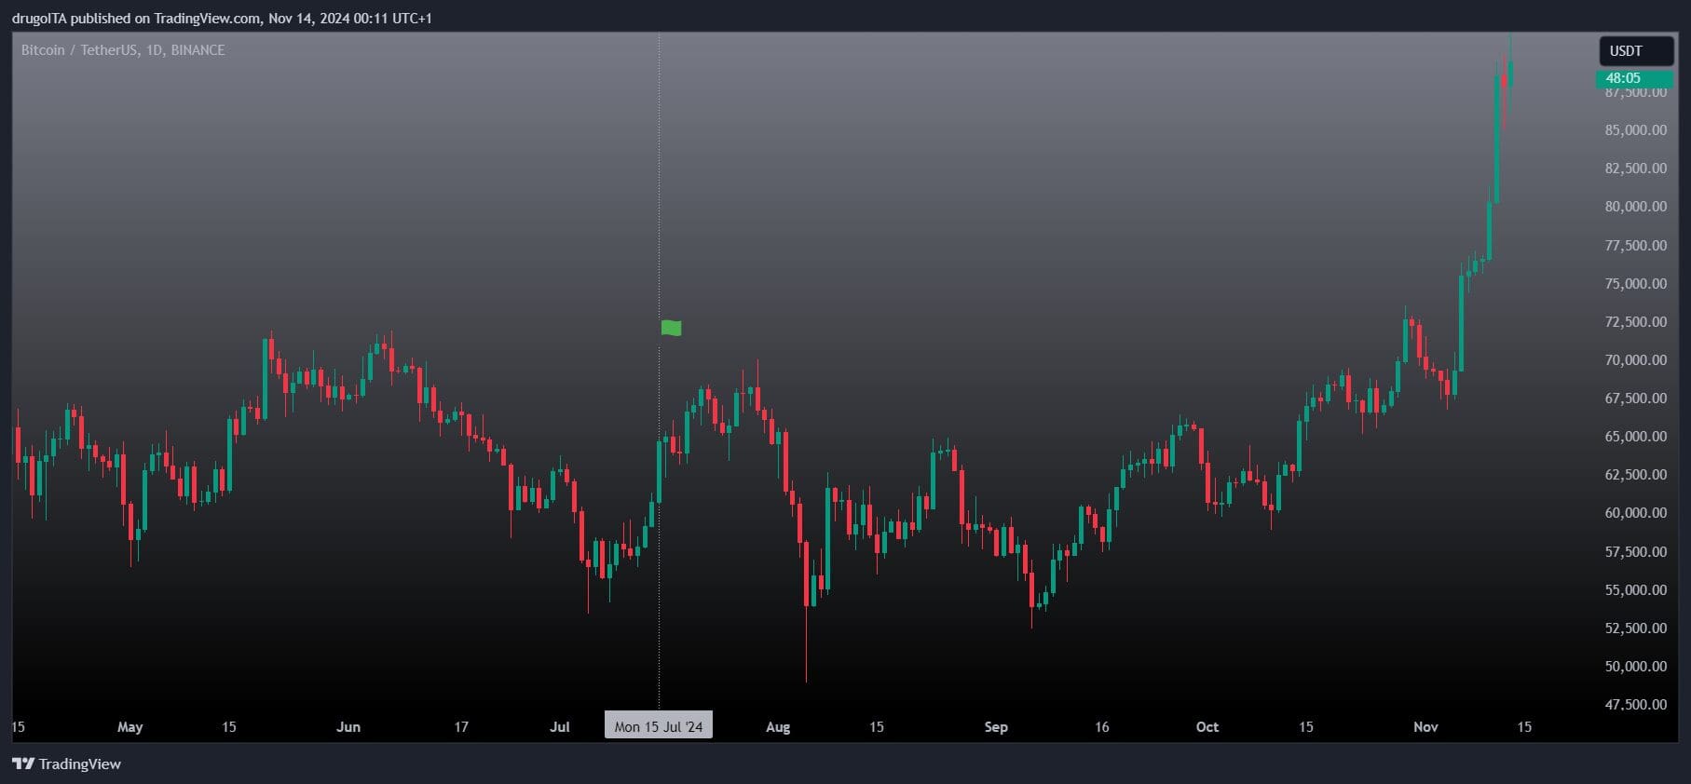Click the Bitcoin / TetherUS chart title
This screenshot has height=784, width=1691.
pyautogui.click(x=123, y=50)
